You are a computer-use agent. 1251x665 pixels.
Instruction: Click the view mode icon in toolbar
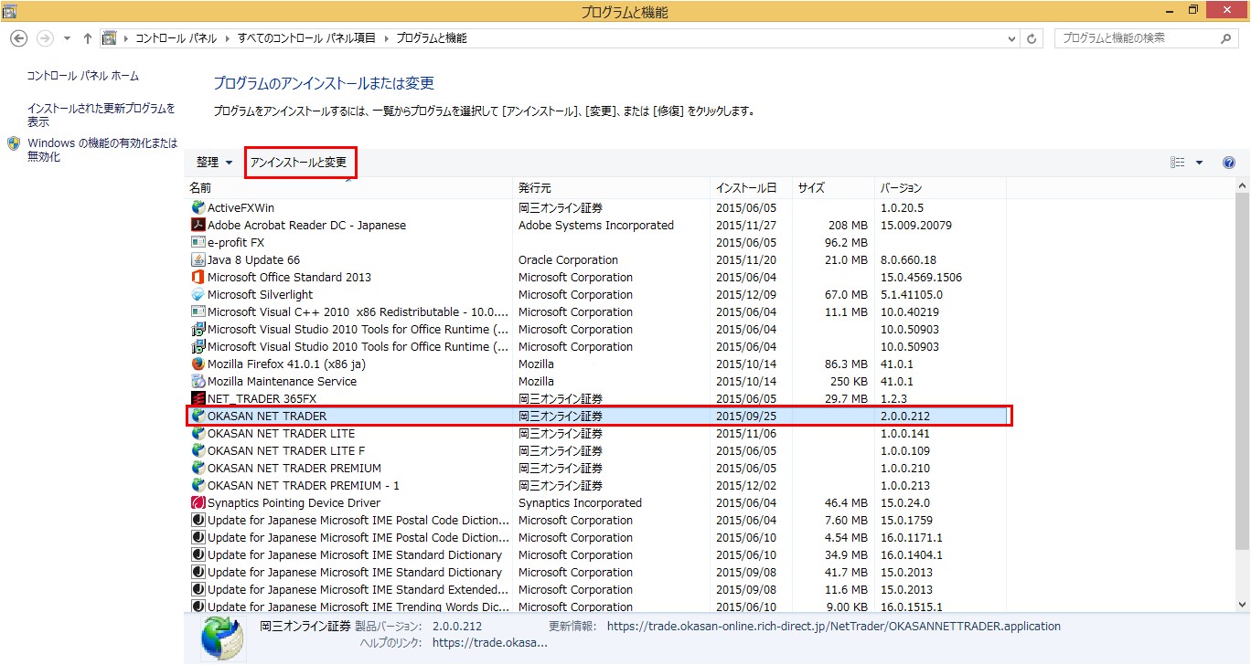pyautogui.click(x=1178, y=163)
